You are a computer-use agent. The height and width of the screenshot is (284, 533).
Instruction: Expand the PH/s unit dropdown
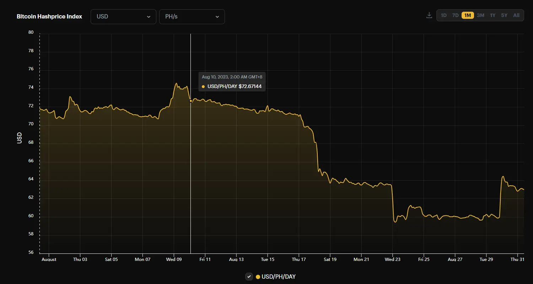192,17
